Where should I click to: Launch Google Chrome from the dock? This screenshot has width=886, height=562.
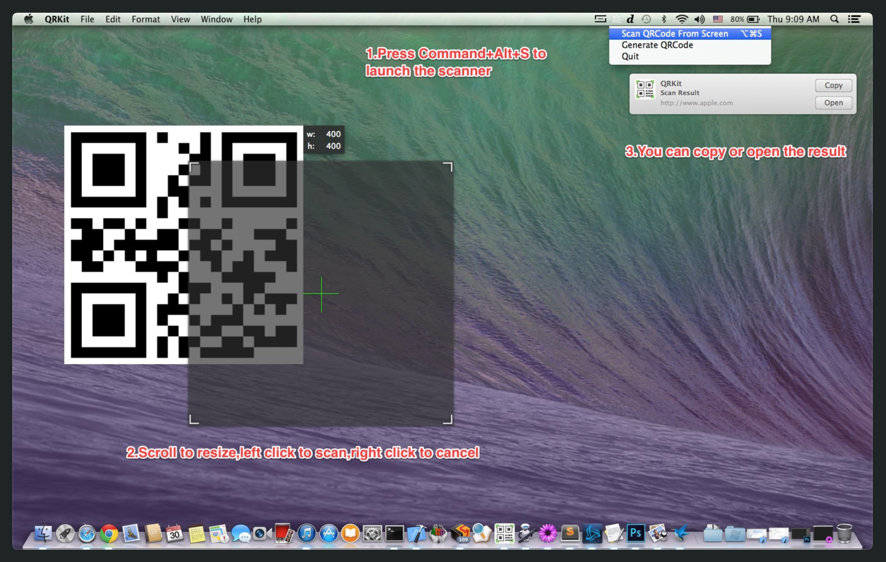tap(109, 533)
